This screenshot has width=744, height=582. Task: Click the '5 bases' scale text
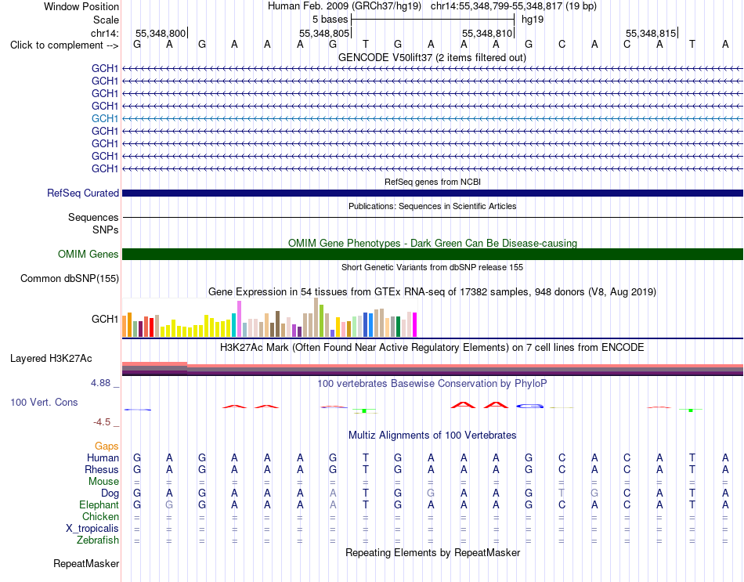tap(330, 20)
